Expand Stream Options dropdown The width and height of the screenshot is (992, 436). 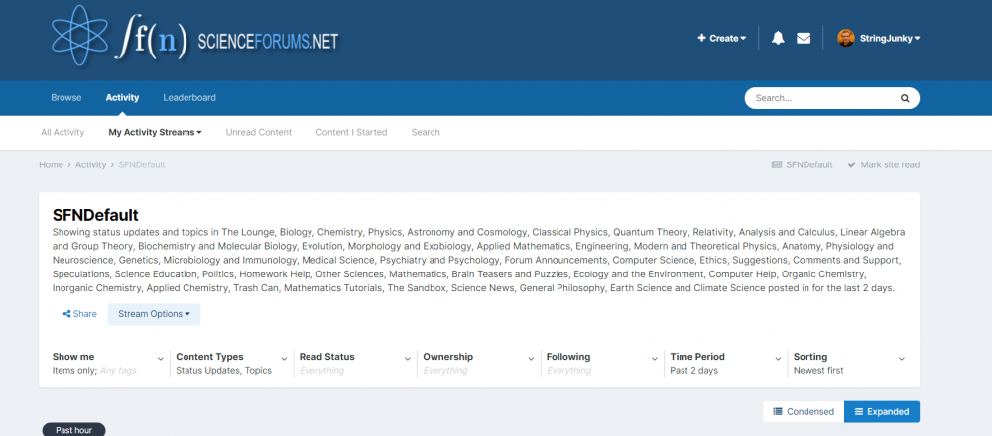(154, 314)
